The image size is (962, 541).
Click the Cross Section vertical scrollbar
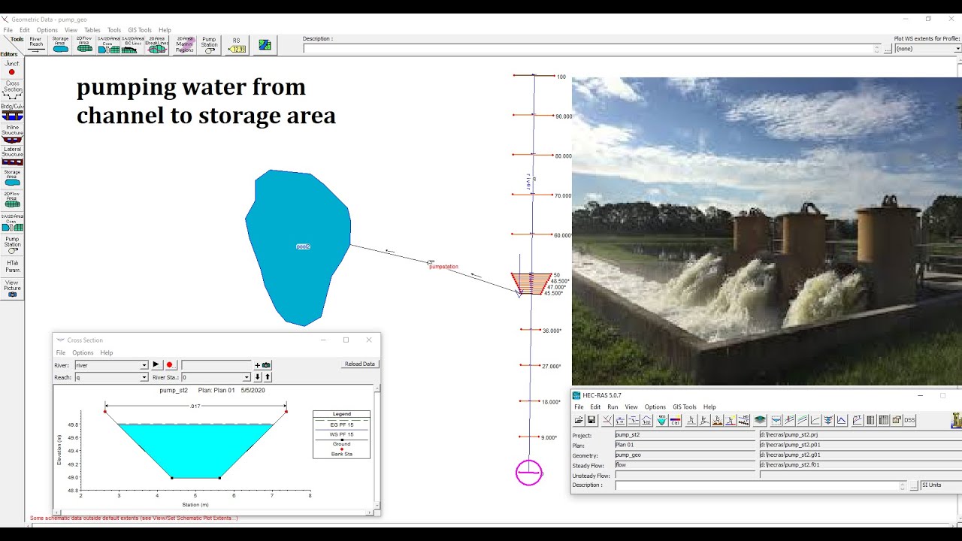377,449
